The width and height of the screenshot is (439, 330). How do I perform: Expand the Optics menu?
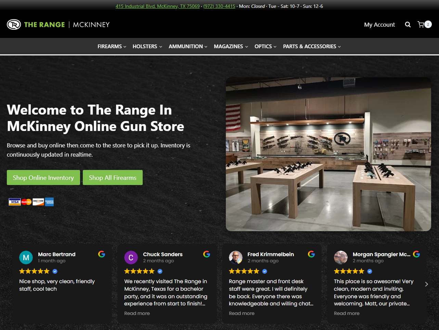point(266,47)
